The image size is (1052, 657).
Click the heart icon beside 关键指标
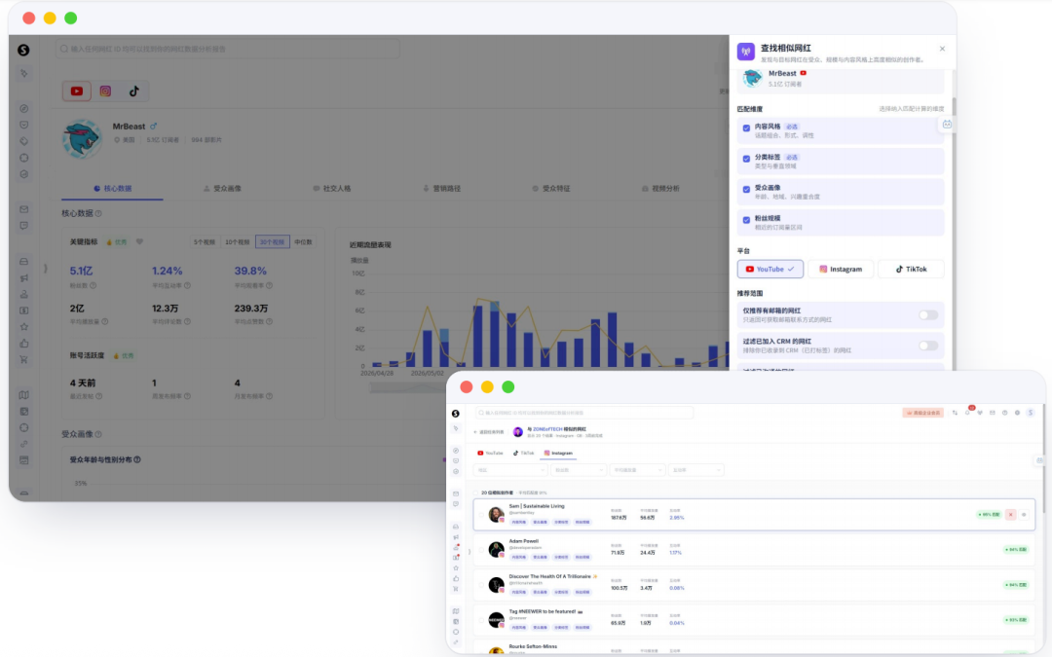coord(139,242)
